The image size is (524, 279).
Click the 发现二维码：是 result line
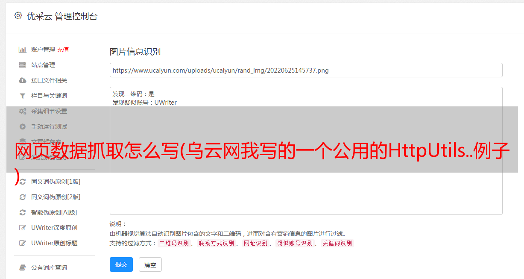pos(134,94)
